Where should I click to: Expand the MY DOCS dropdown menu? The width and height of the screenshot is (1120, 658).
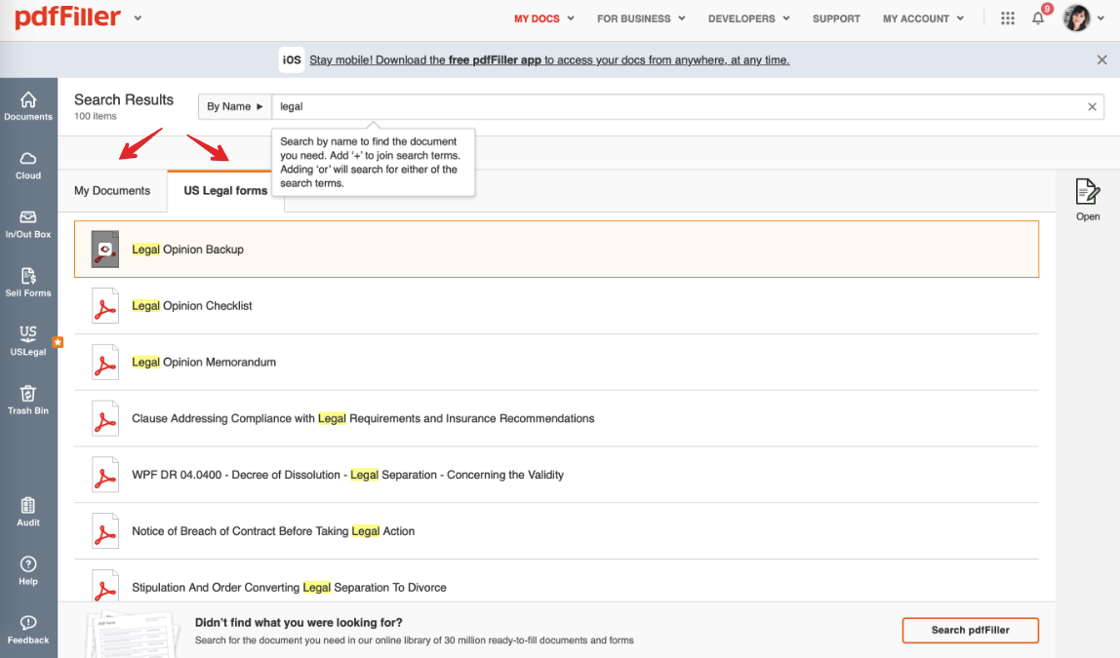543,19
